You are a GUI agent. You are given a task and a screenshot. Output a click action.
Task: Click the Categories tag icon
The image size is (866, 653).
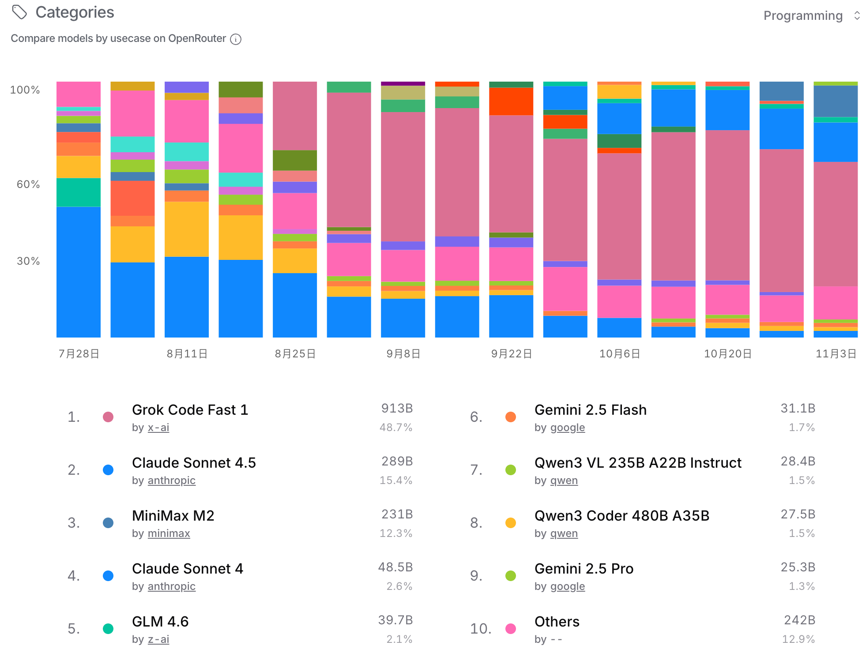click(19, 12)
